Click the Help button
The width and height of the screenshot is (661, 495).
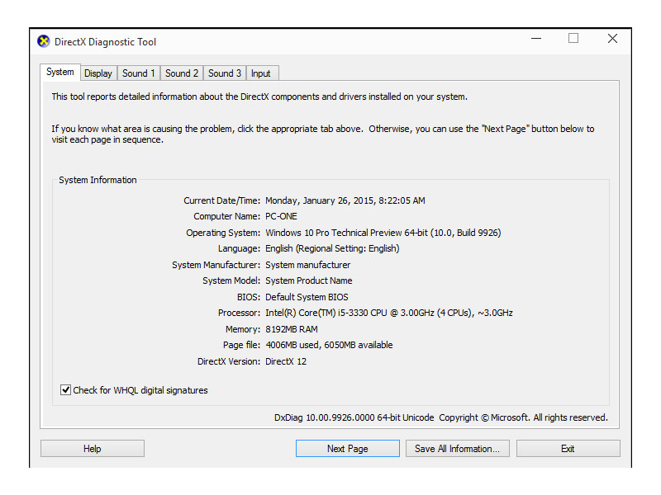coord(93,448)
